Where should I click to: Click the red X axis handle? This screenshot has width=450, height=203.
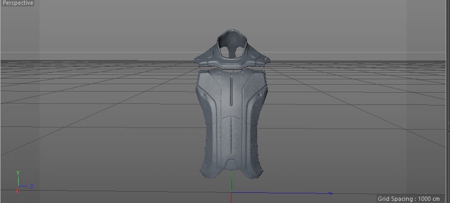coord(231,198)
